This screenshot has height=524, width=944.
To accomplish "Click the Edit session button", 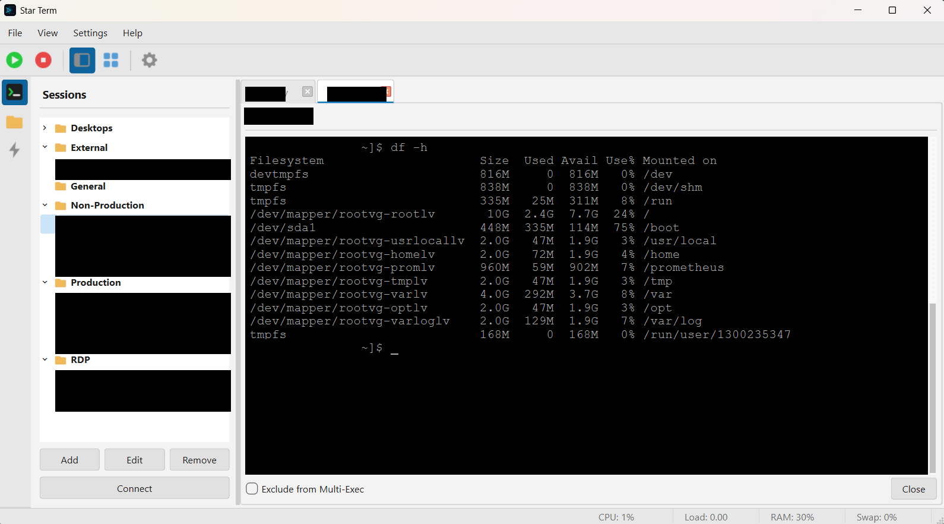I will tap(135, 460).
